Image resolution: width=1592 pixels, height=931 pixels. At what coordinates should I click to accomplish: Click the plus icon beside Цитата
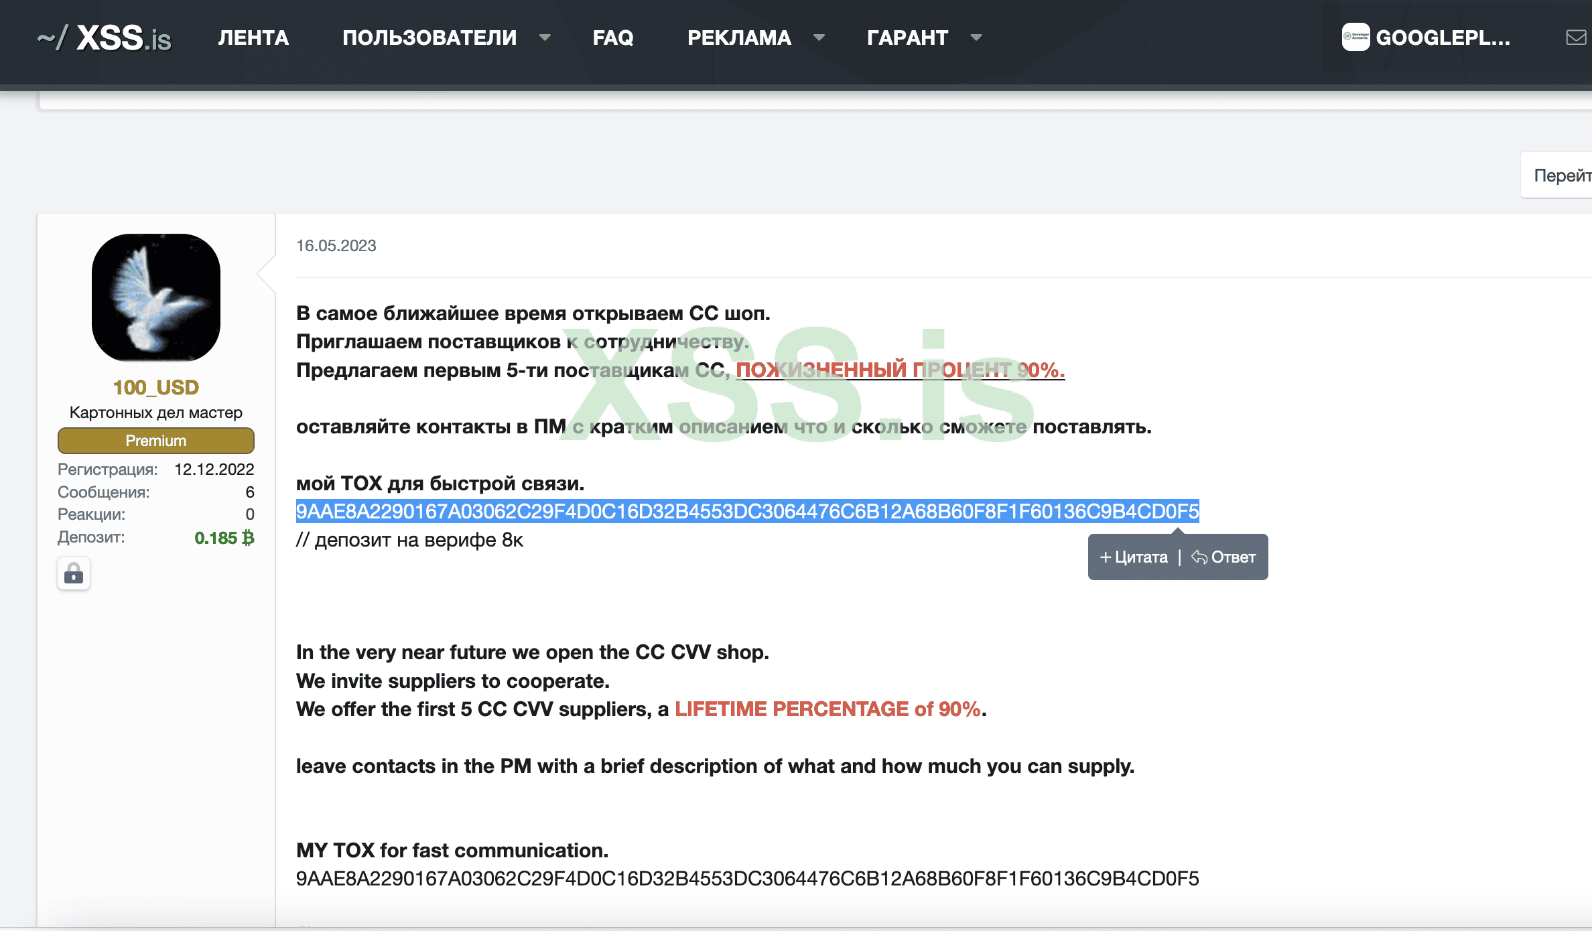[1106, 557]
